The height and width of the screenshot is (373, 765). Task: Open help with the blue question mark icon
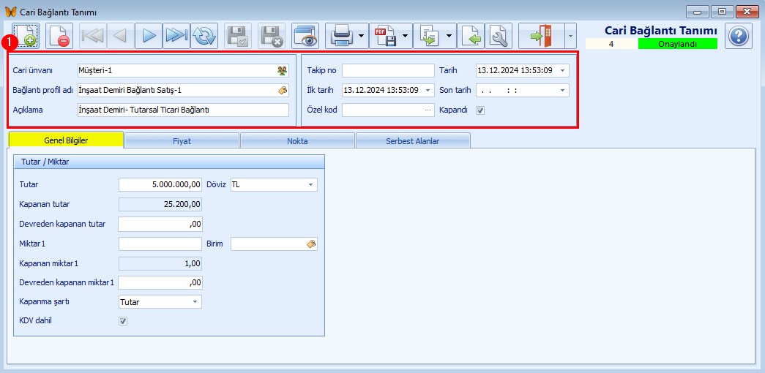click(738, 36)
